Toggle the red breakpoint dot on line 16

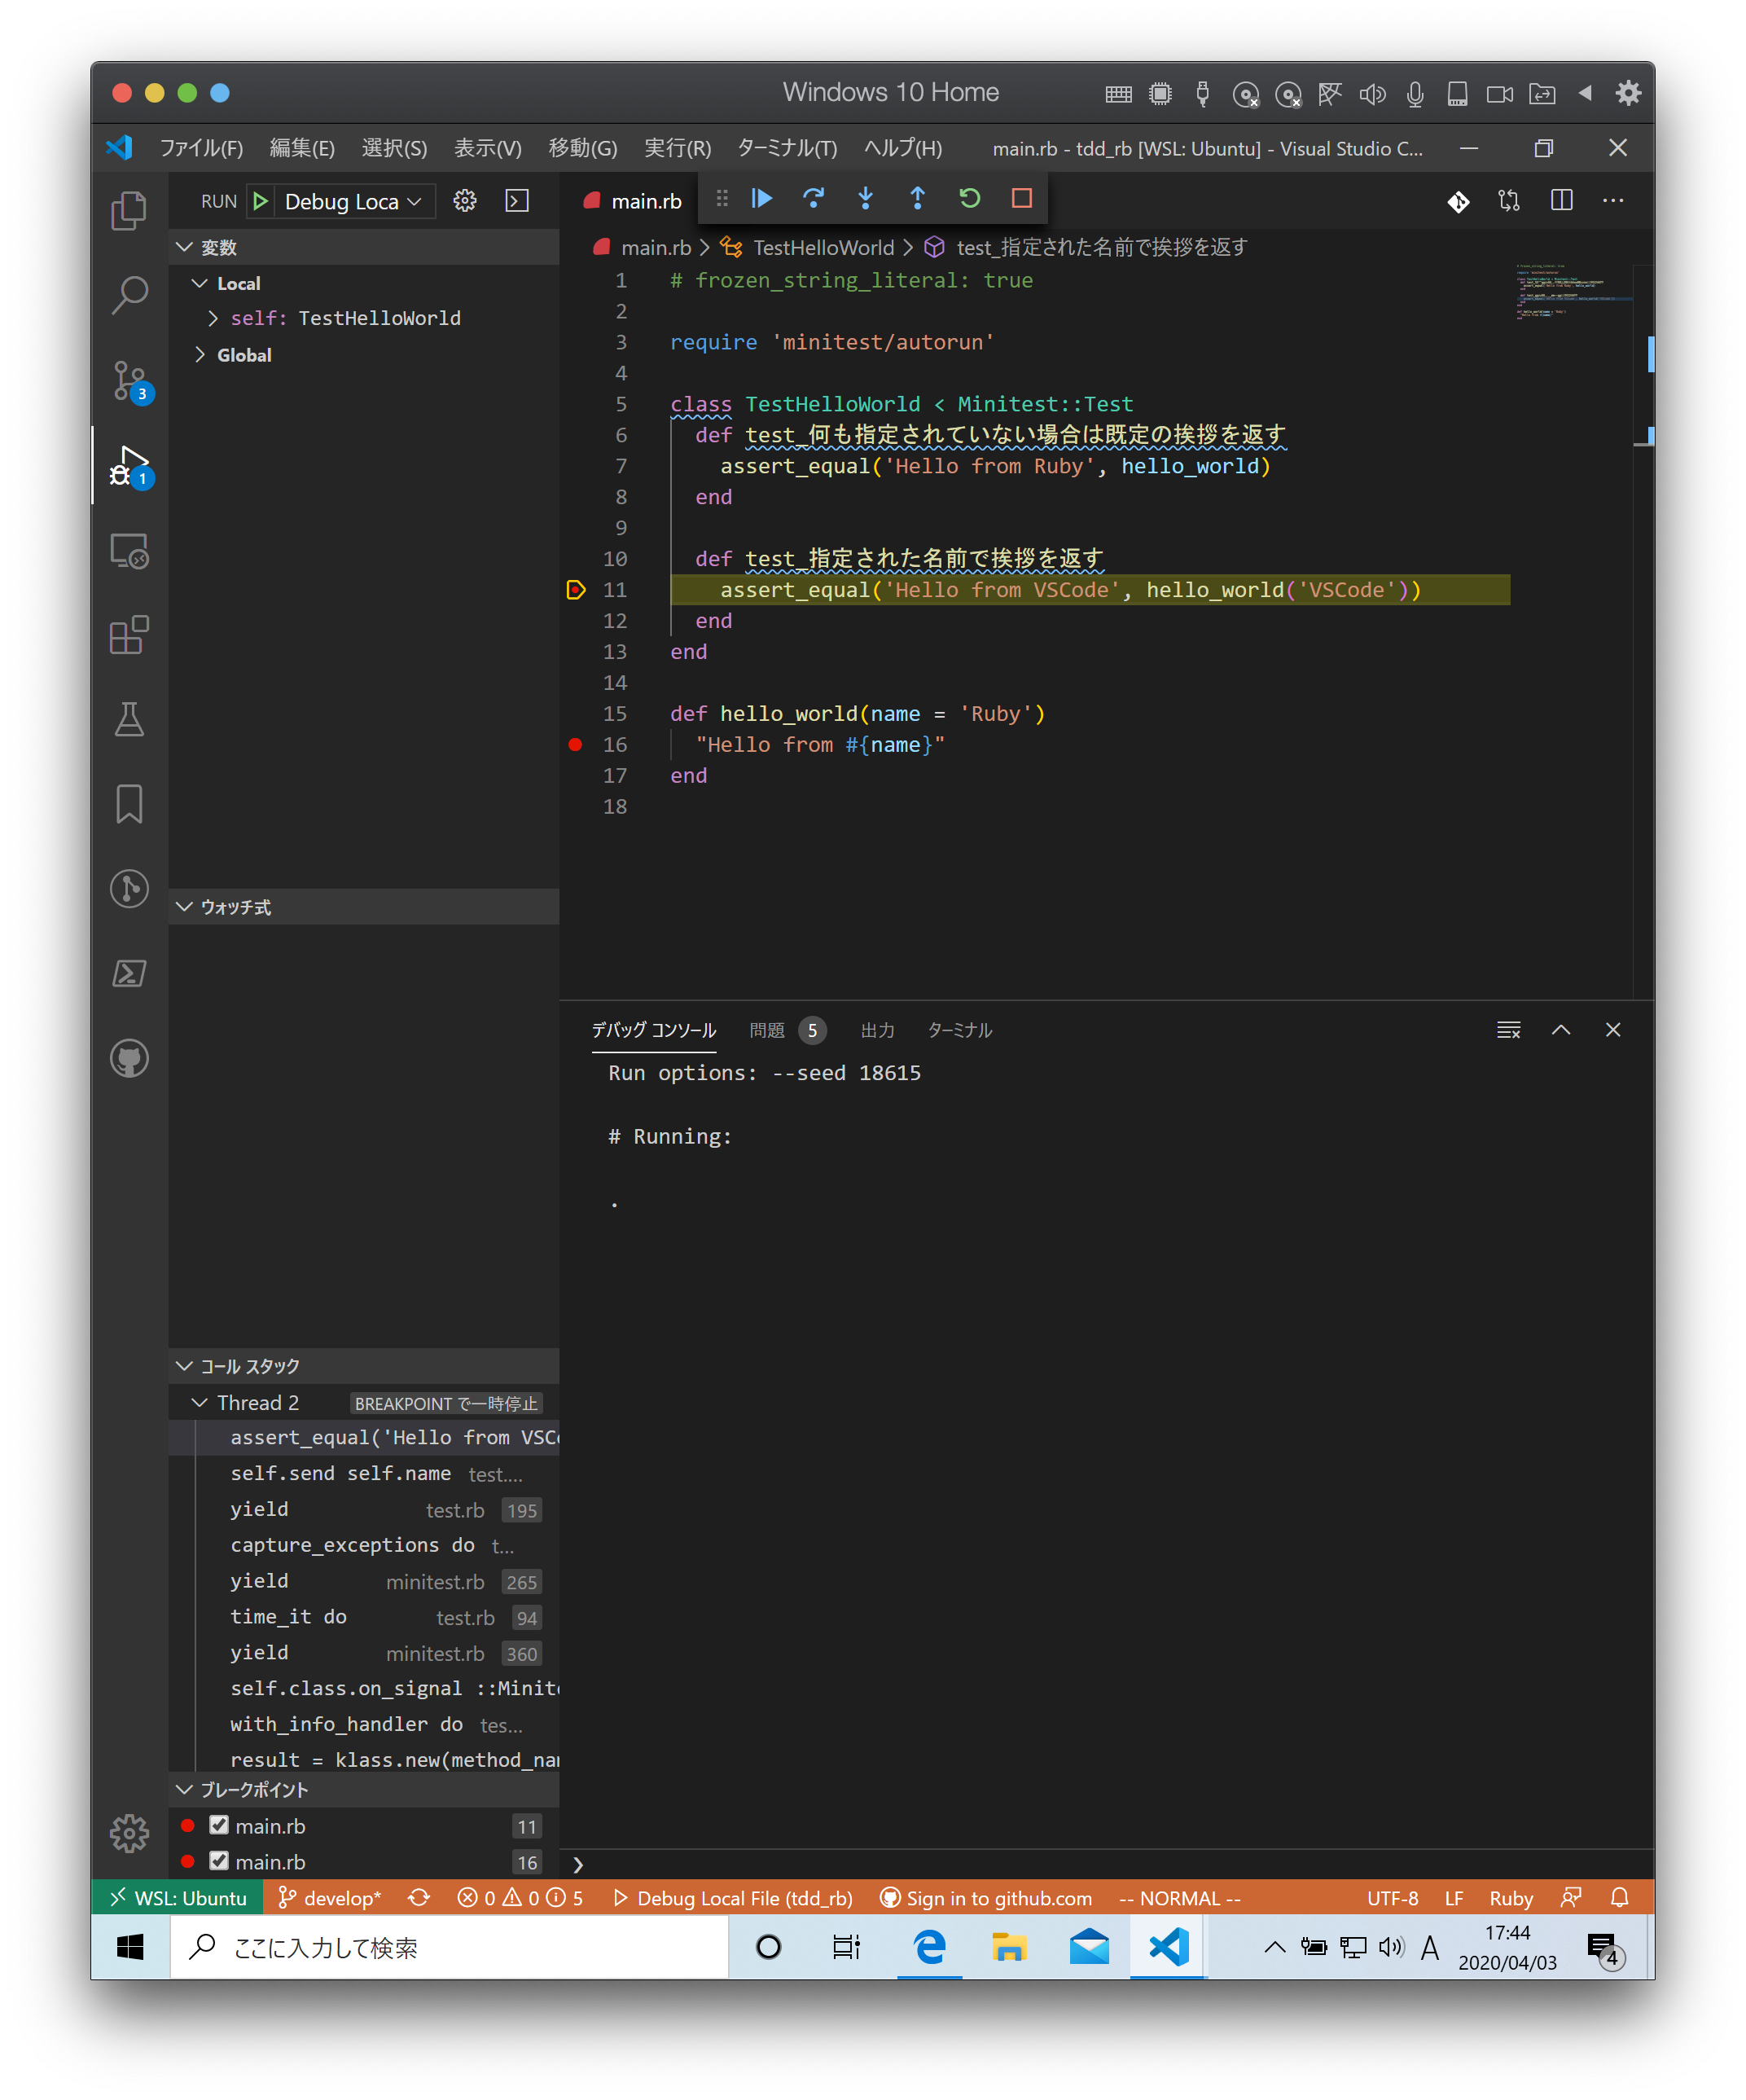click(x=576, y=744)
